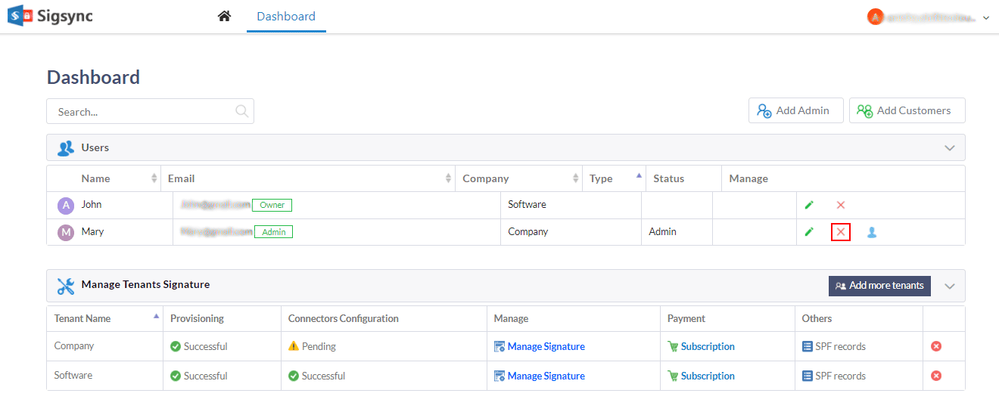Switch to the Dashboard tab
This screenshot has height=415, width=999.
pyautogui.click(x=286, y=16)
